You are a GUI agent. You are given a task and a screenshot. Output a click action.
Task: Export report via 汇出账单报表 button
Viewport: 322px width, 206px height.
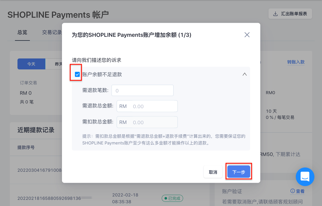click(x=290, y=14)
